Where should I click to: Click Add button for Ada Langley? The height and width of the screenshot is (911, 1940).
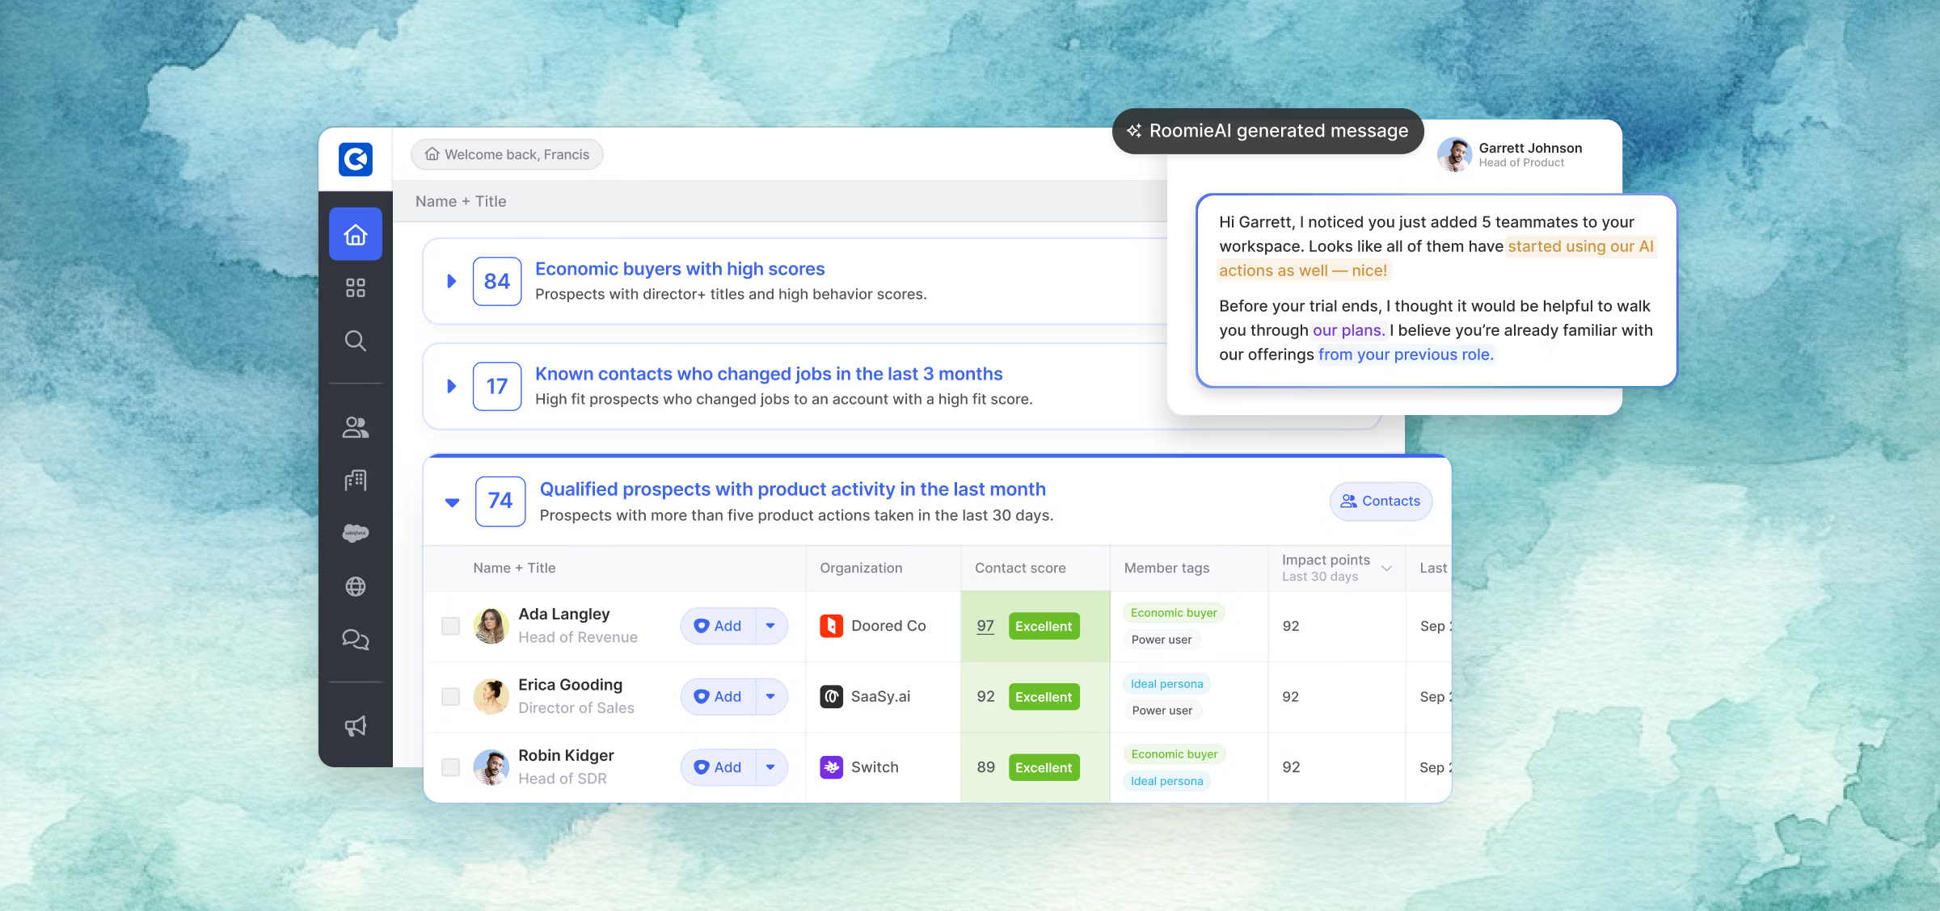(719, 626)
